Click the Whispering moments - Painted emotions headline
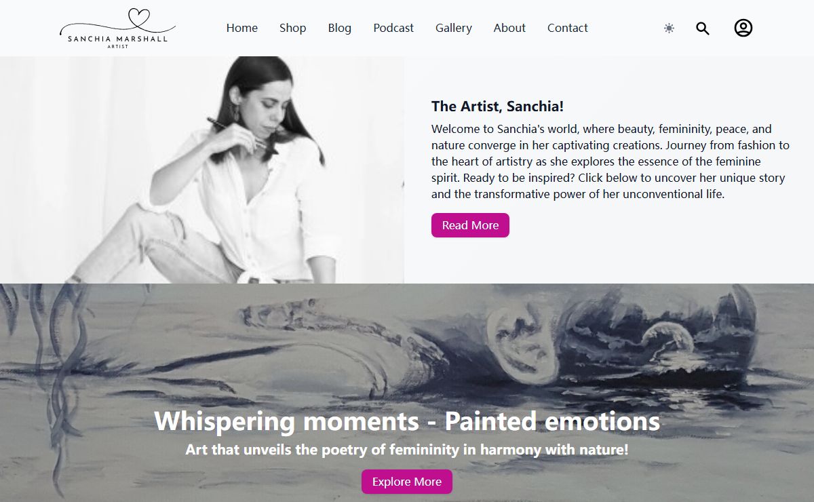The height and width of the screenshot is (502, 814). point(407,421)
